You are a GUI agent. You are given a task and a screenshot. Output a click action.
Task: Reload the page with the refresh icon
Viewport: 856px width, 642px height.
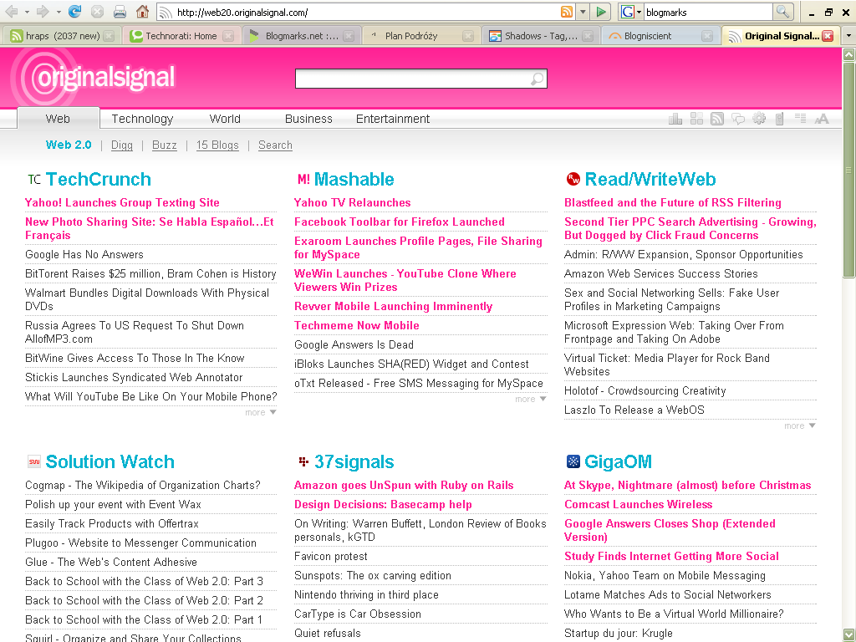pyautogui.click(x=74, y=12)
